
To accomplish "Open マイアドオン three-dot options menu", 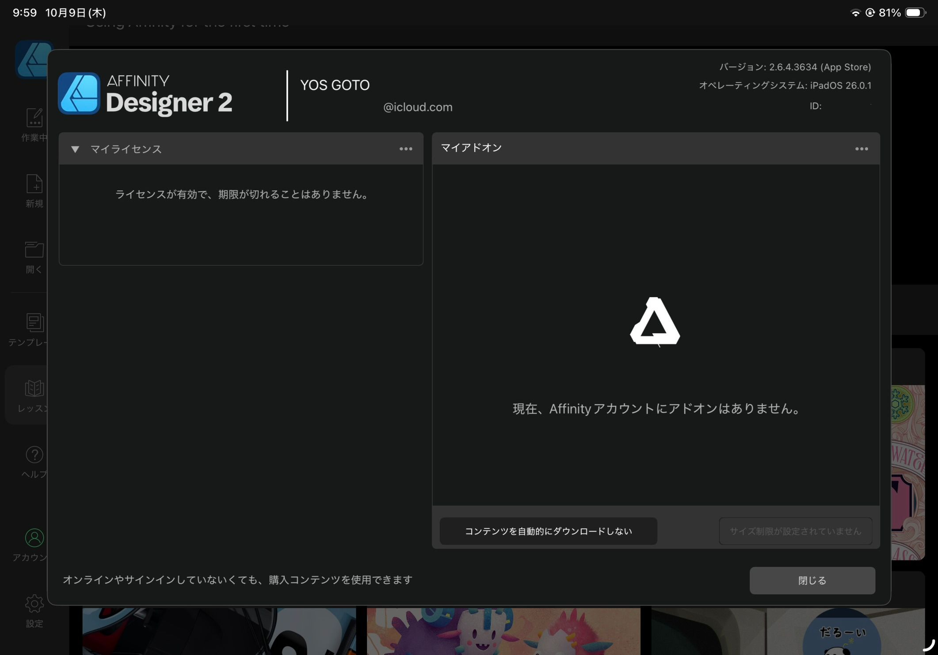I will [x=861, y=149].
